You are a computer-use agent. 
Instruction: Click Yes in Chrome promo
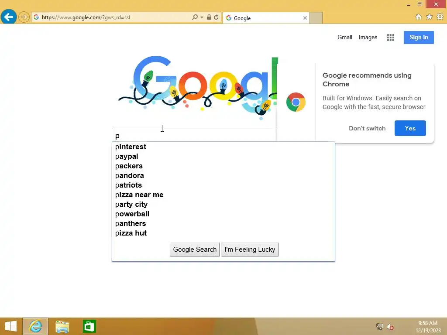pyautogui.click(x=410, y=128)
